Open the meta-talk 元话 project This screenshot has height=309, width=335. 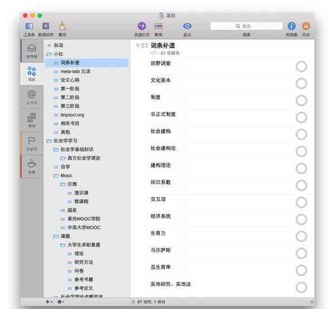tap(75, 72)
